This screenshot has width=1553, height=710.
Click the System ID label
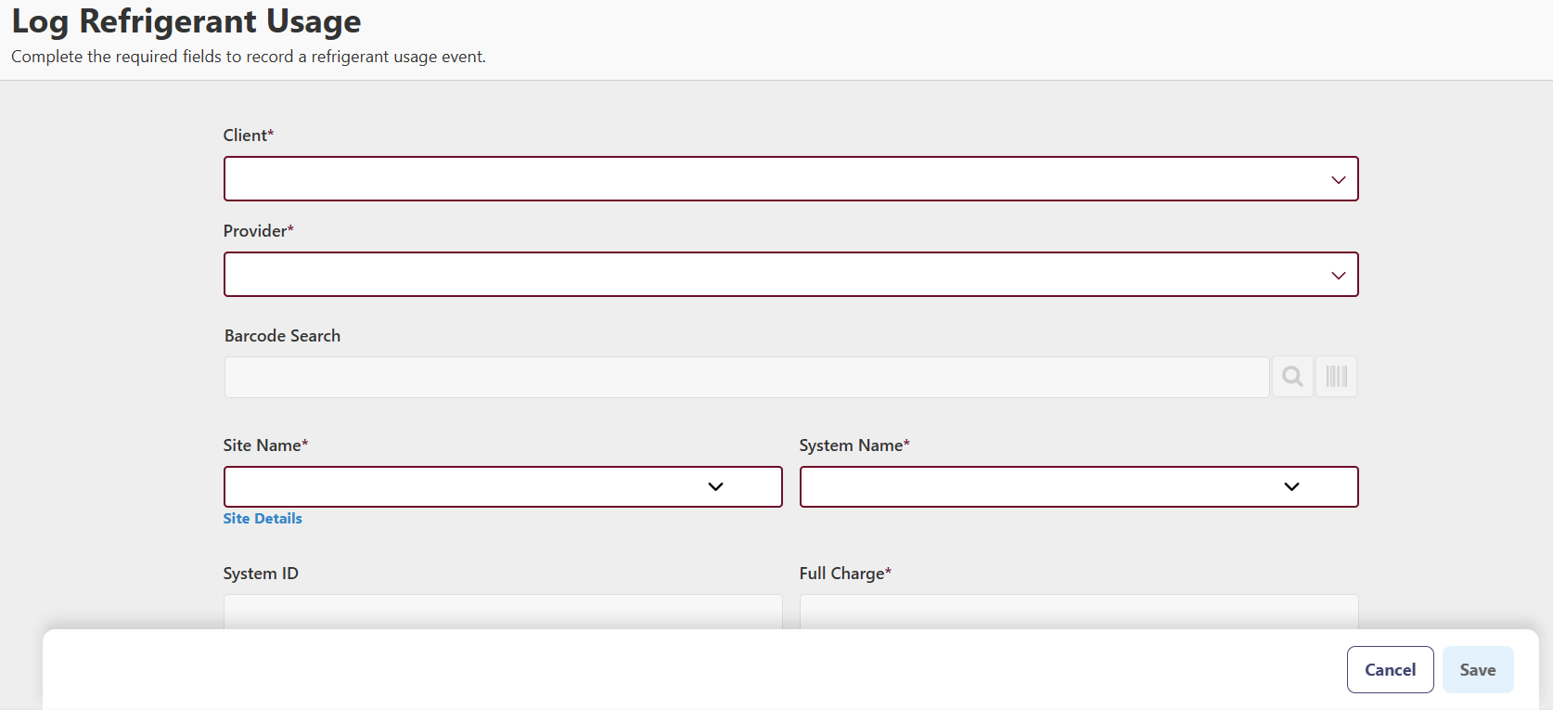pyautogui.click(x=261, y=574)
